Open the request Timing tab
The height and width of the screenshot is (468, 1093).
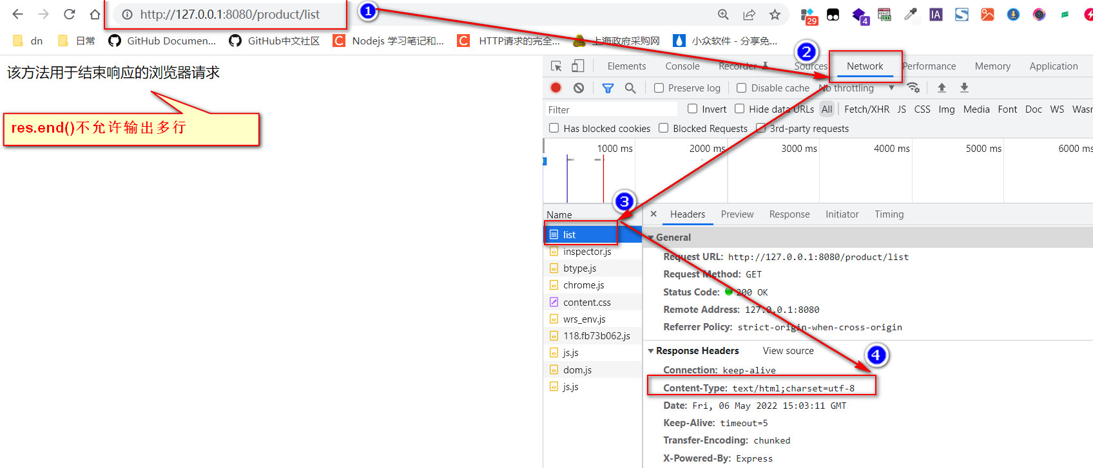coord(889,214)
